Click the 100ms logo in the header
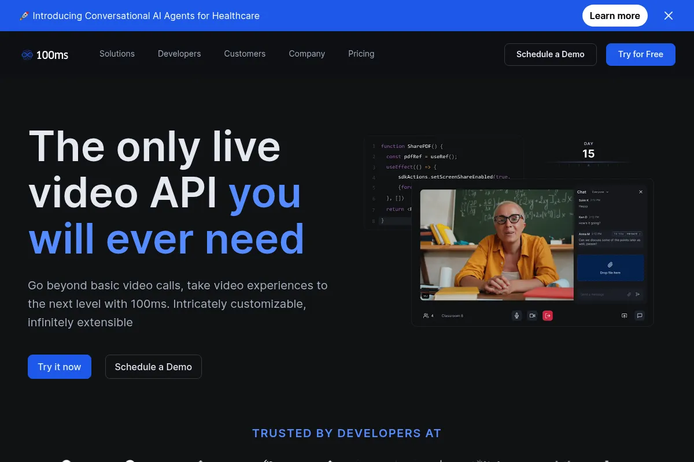694x462 pixels. tap(45, 55)
